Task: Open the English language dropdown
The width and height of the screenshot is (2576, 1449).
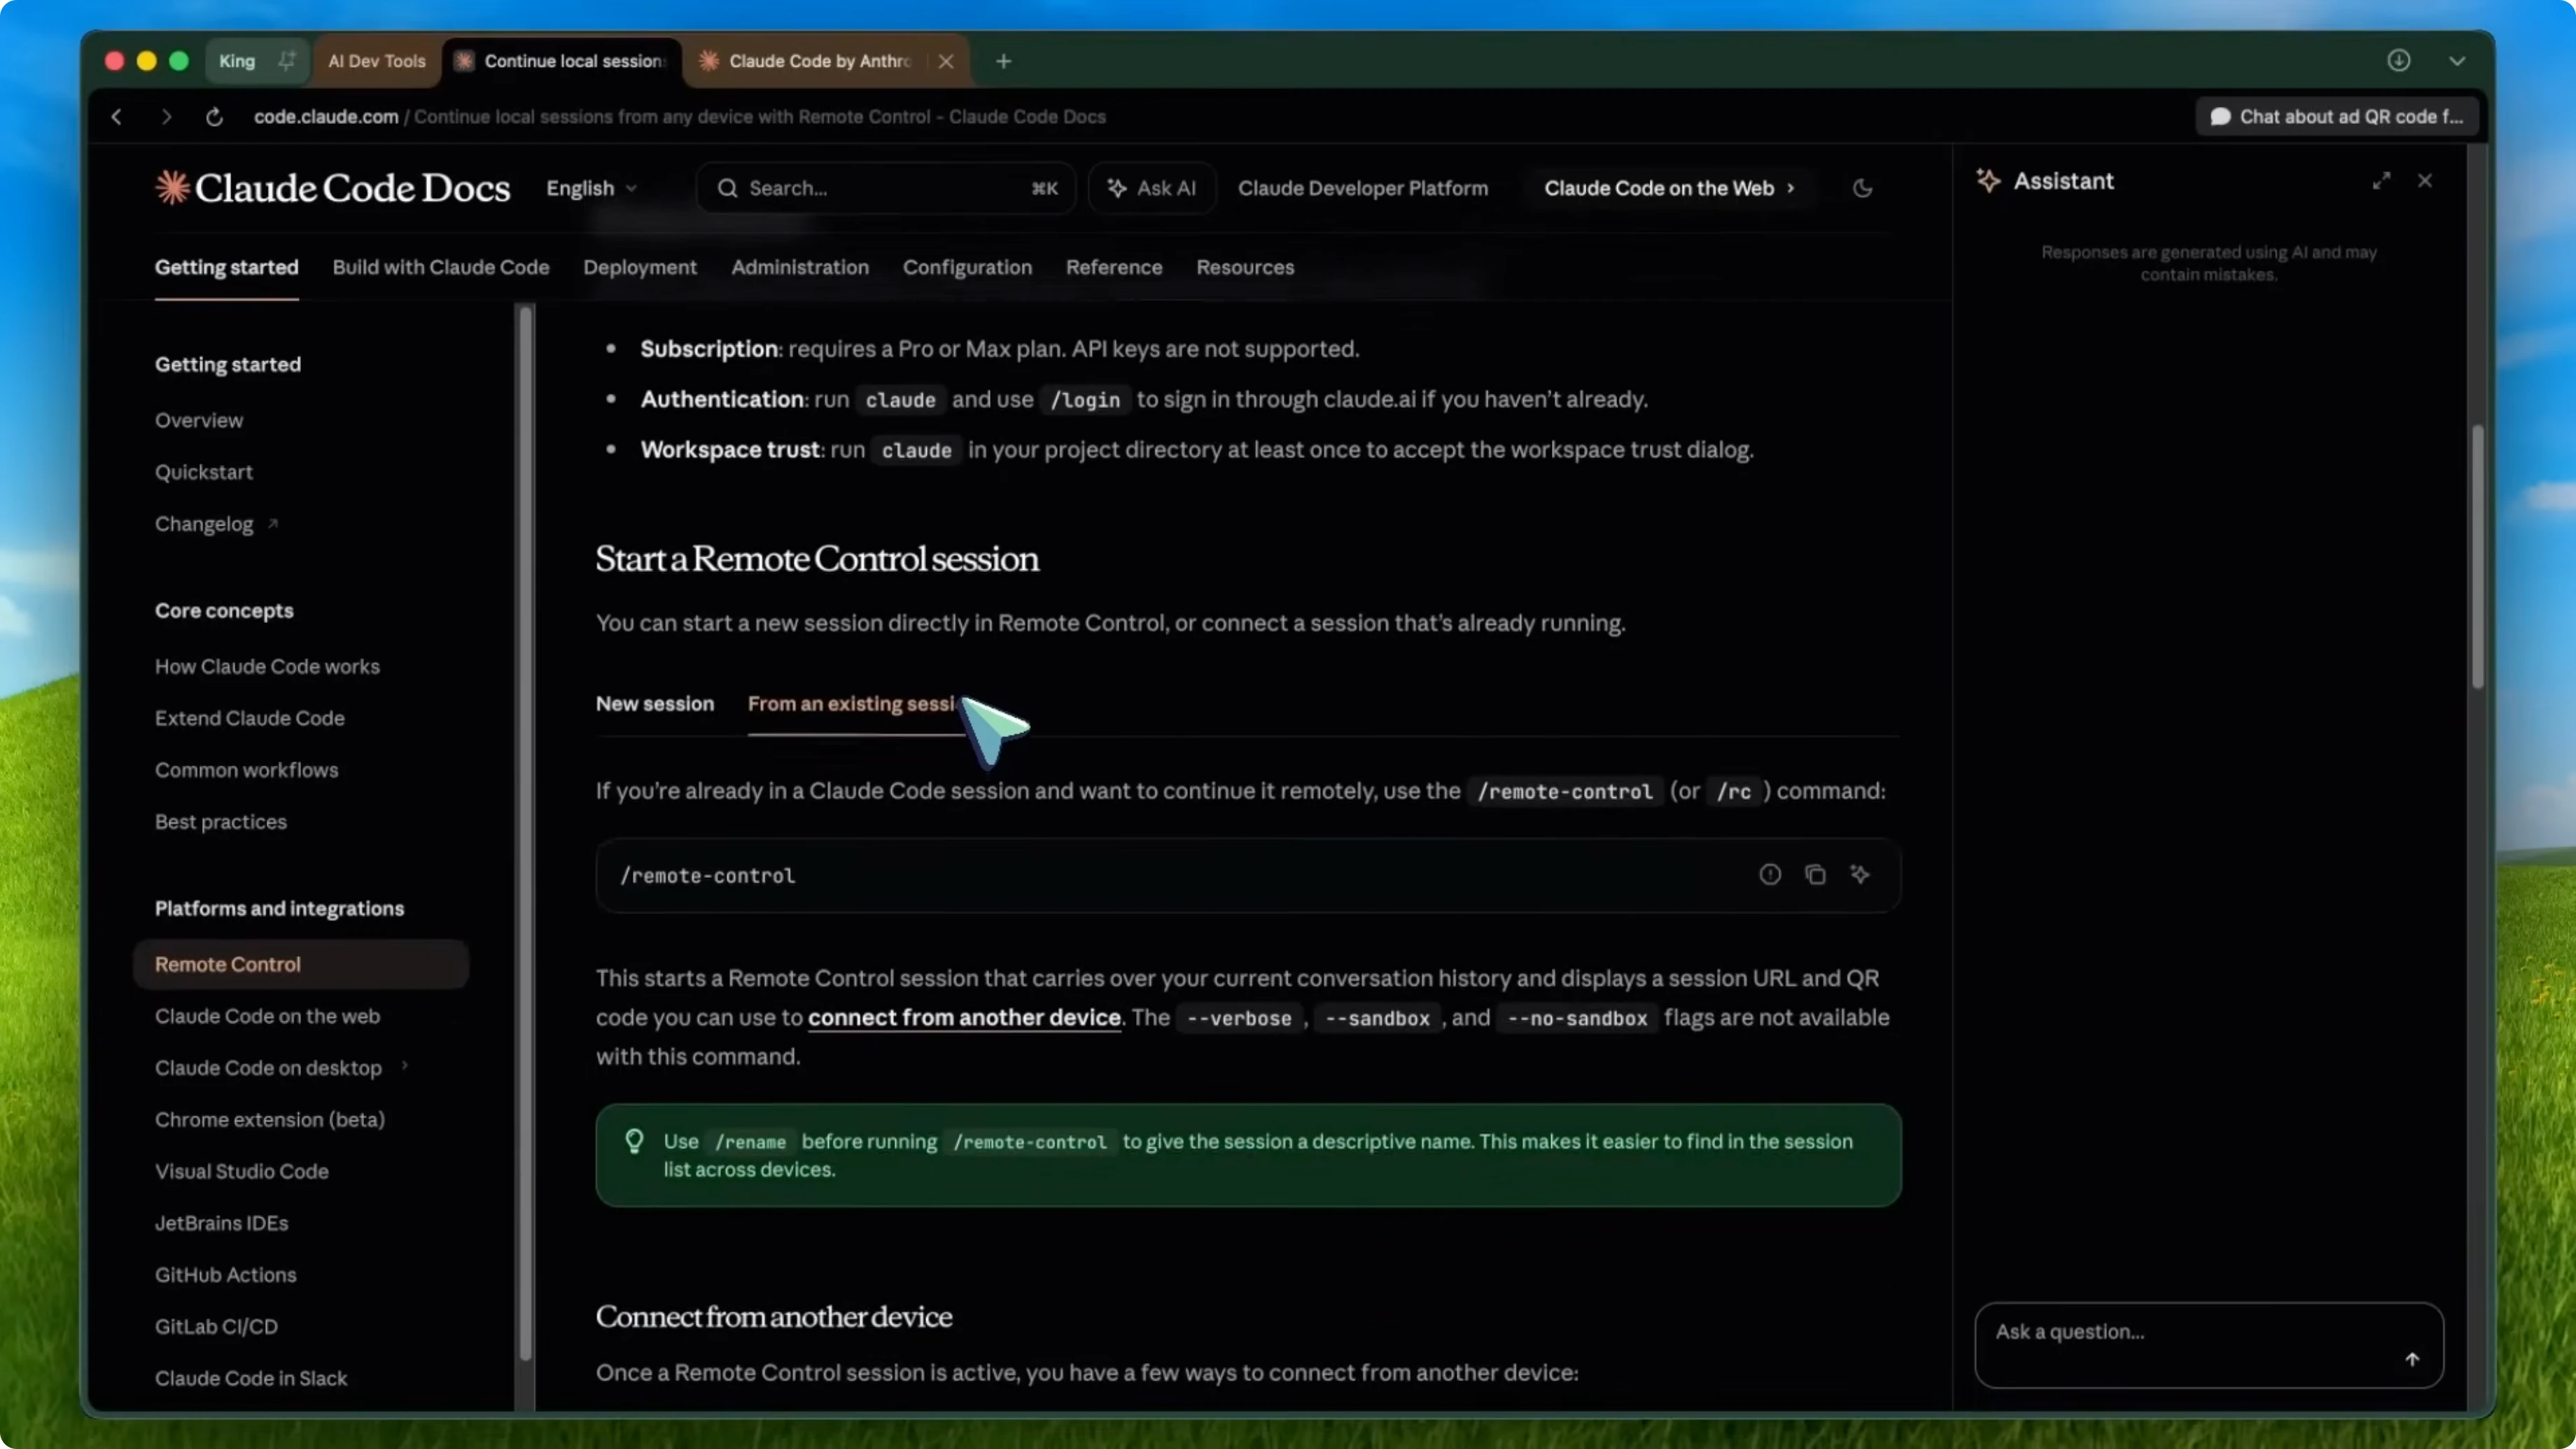Action: [590, 188]
